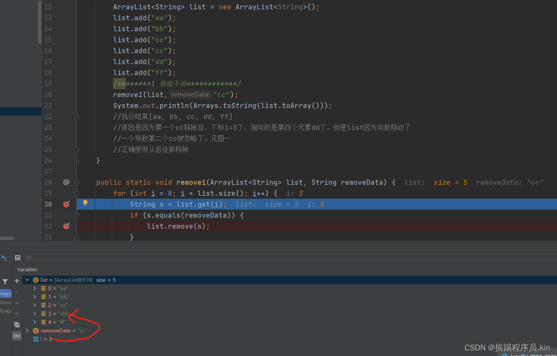Select the removeData = "cc" row
Screen dimensions: 557x356
tap(289, 331)
